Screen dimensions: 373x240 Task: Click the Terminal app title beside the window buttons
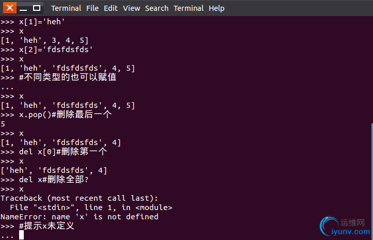tap(66, 8)
